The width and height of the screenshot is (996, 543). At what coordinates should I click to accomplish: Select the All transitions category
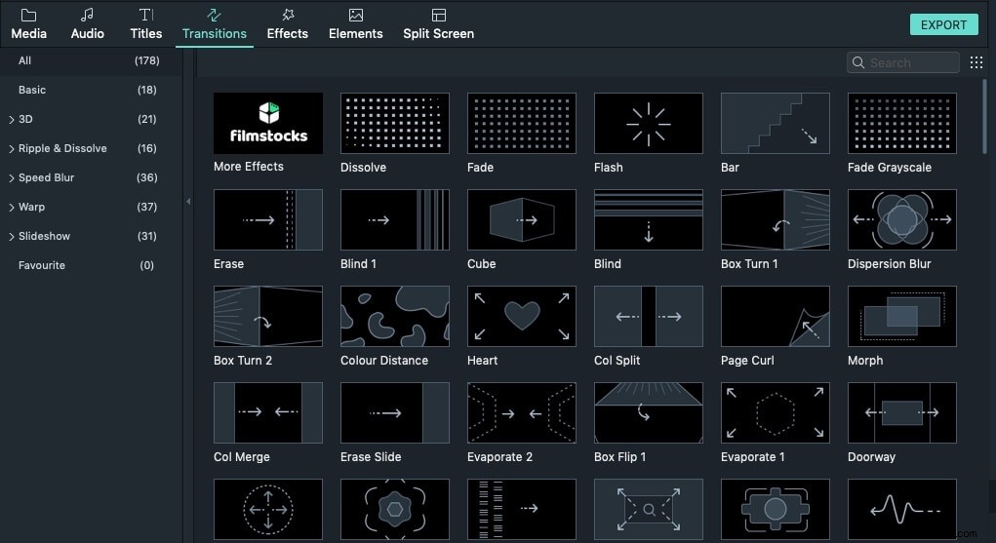(89, 61)
